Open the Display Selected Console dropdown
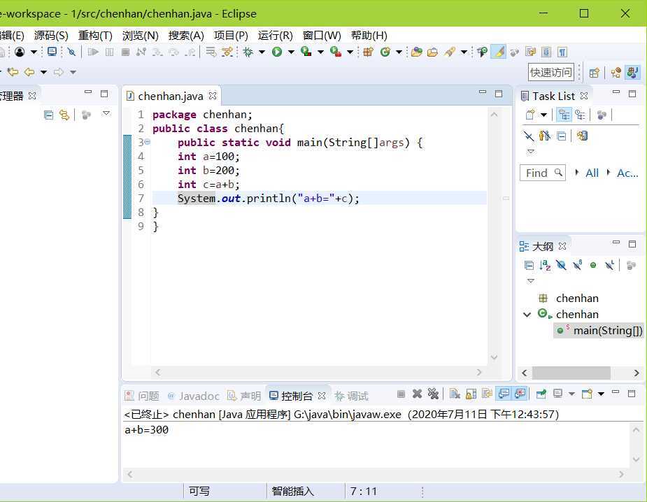 pyautogui.click(x=571, y=394)
